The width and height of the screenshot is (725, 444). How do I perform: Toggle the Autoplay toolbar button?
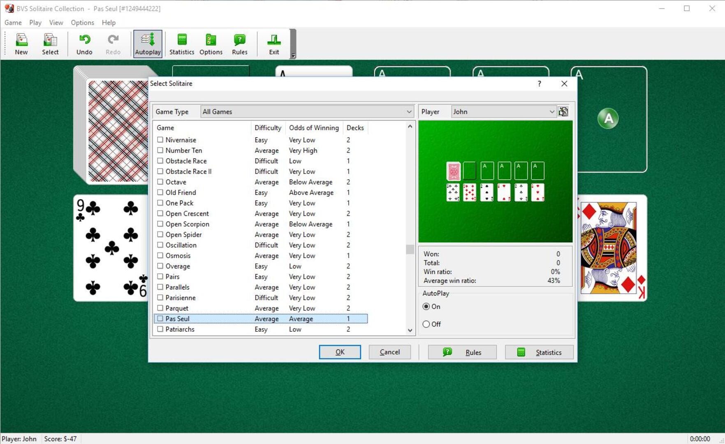click(x=148, y=44)
